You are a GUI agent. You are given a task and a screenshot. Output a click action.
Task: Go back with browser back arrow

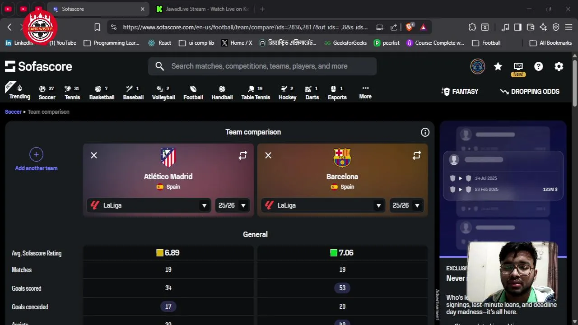click(x=9, y=27)
